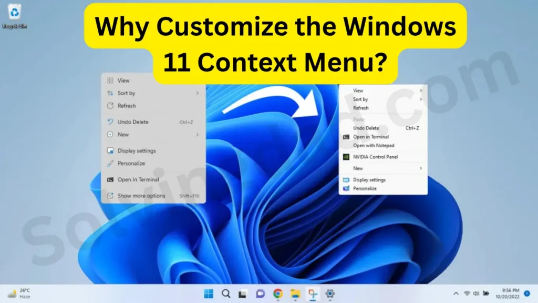Click Personalize brush icon, left menu

point(110,164)
